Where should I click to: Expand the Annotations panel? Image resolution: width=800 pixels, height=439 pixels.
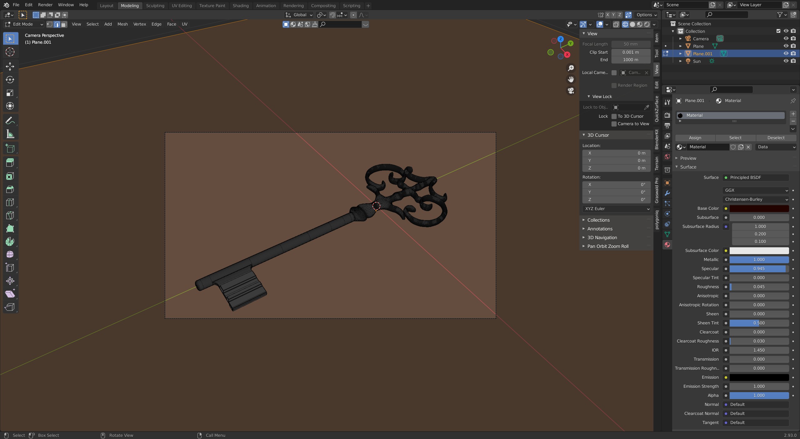pyautogui.click(x=599, y=229)
